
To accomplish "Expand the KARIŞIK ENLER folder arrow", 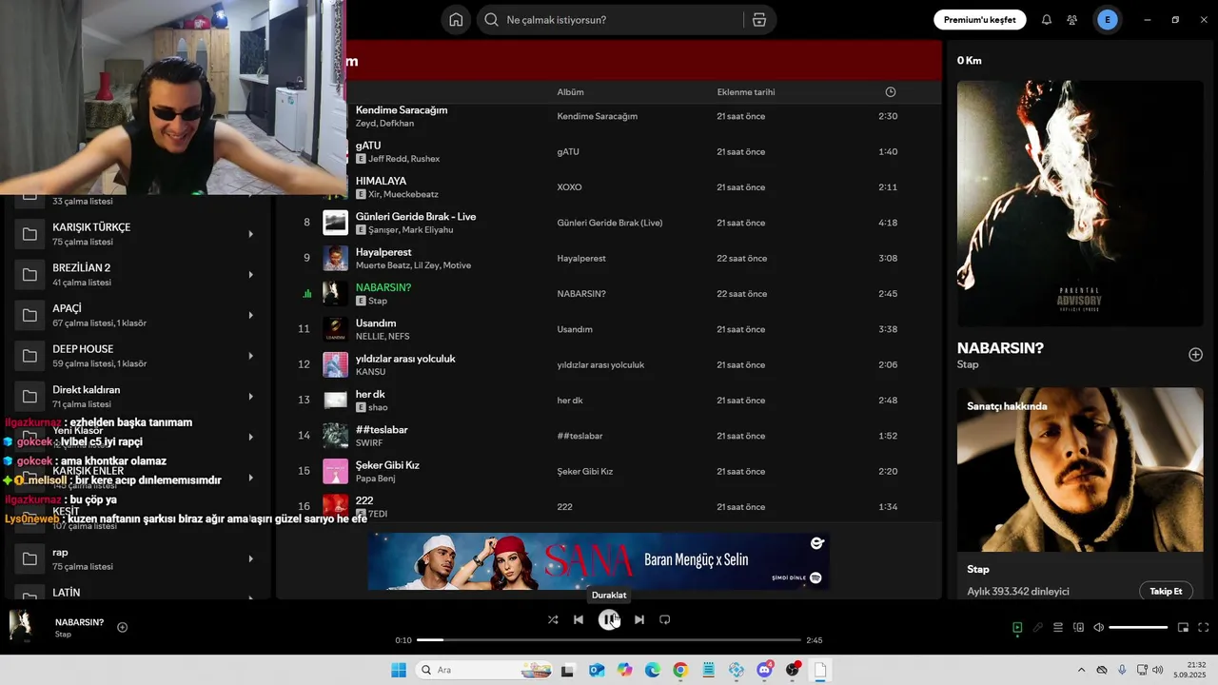I will coord(251,478).
